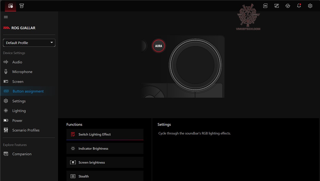Click the large volume knob on device image
The height and width of the screenshot is (181, 320).
coord(195,65)
